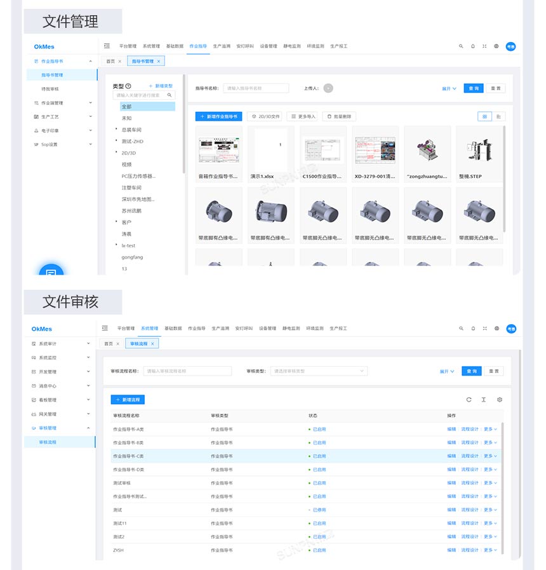The image size is (546, 570).
Task: Select the 首页 tab
Action: pos(111,61)
